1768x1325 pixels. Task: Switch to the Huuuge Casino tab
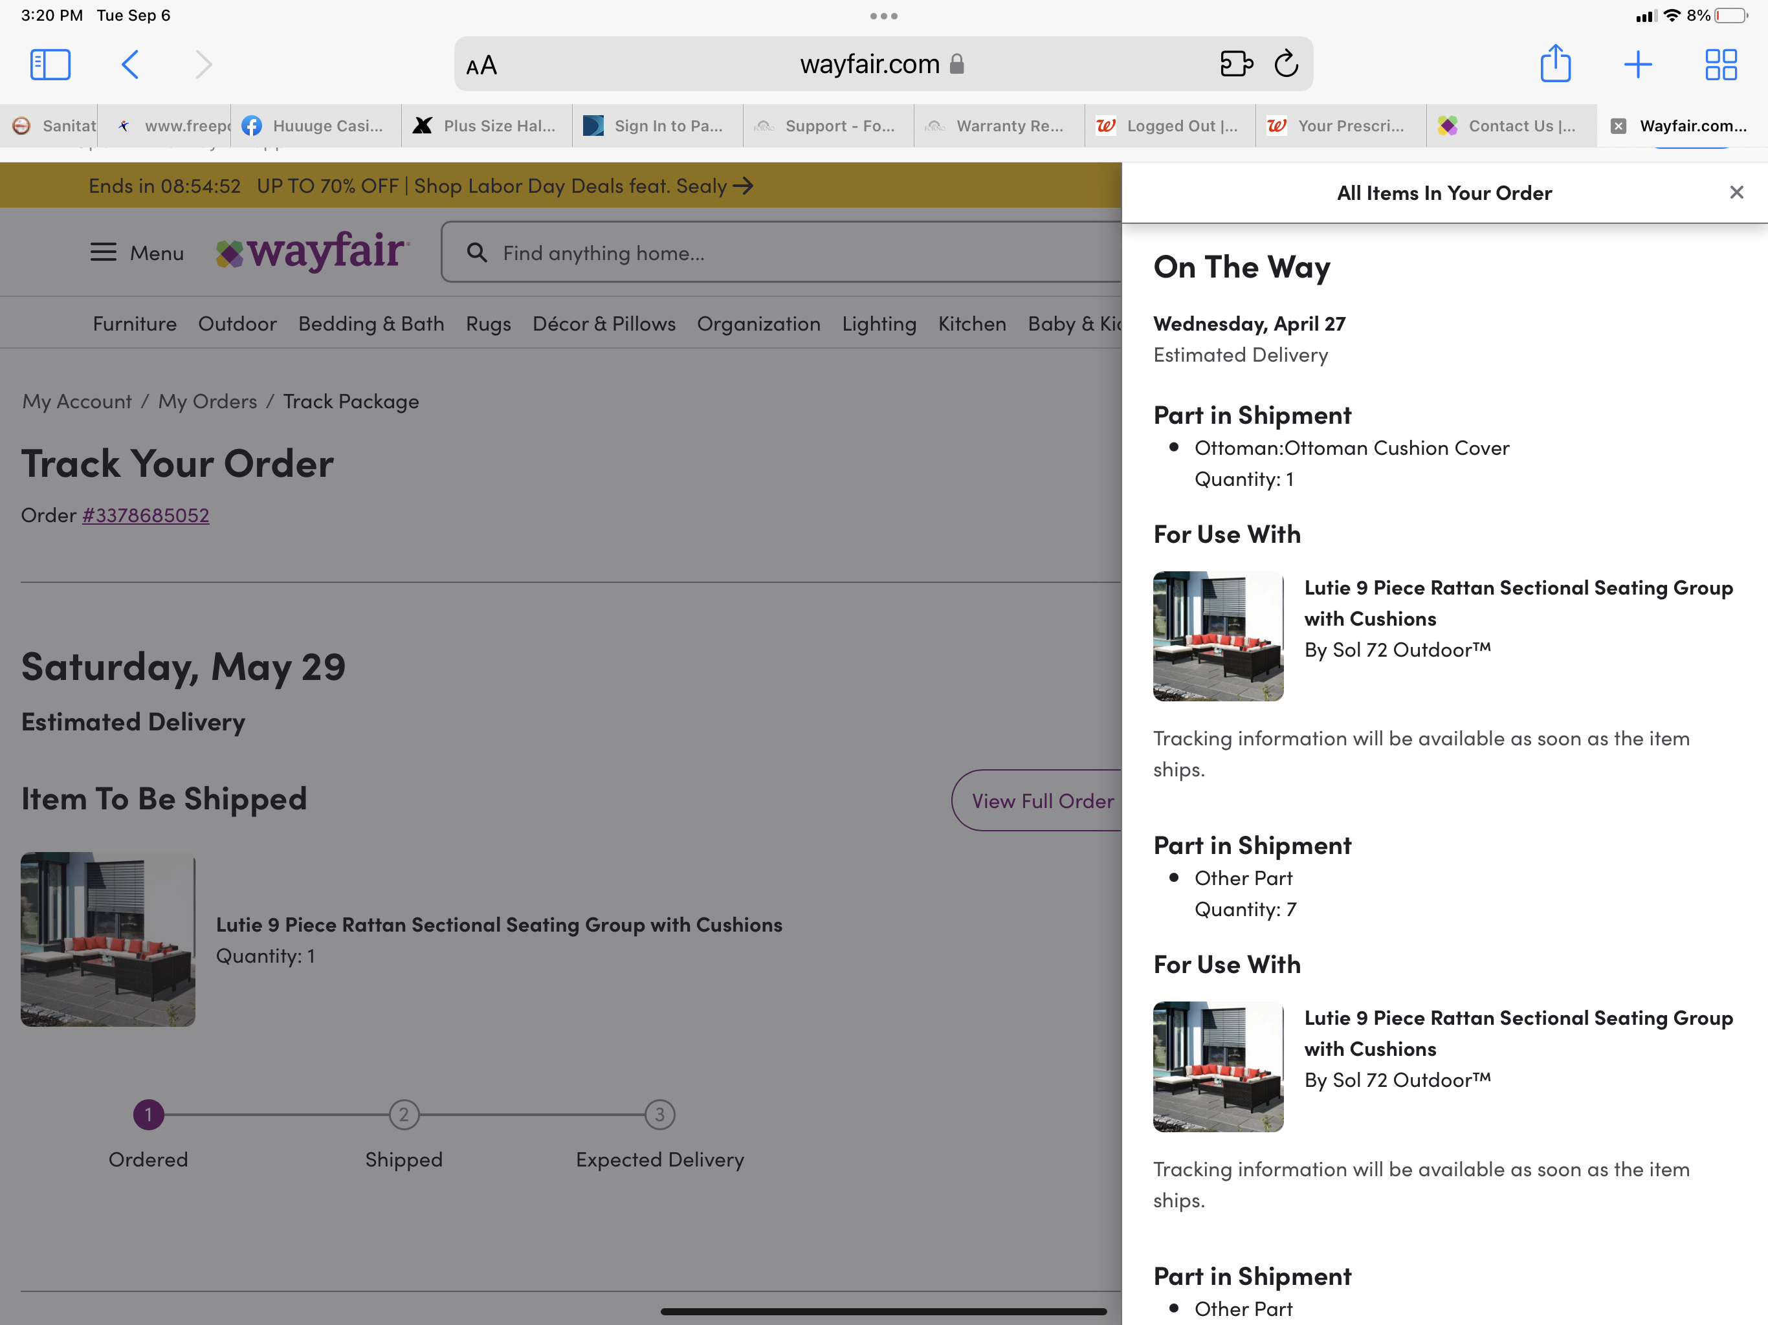(x=316, y=126)
